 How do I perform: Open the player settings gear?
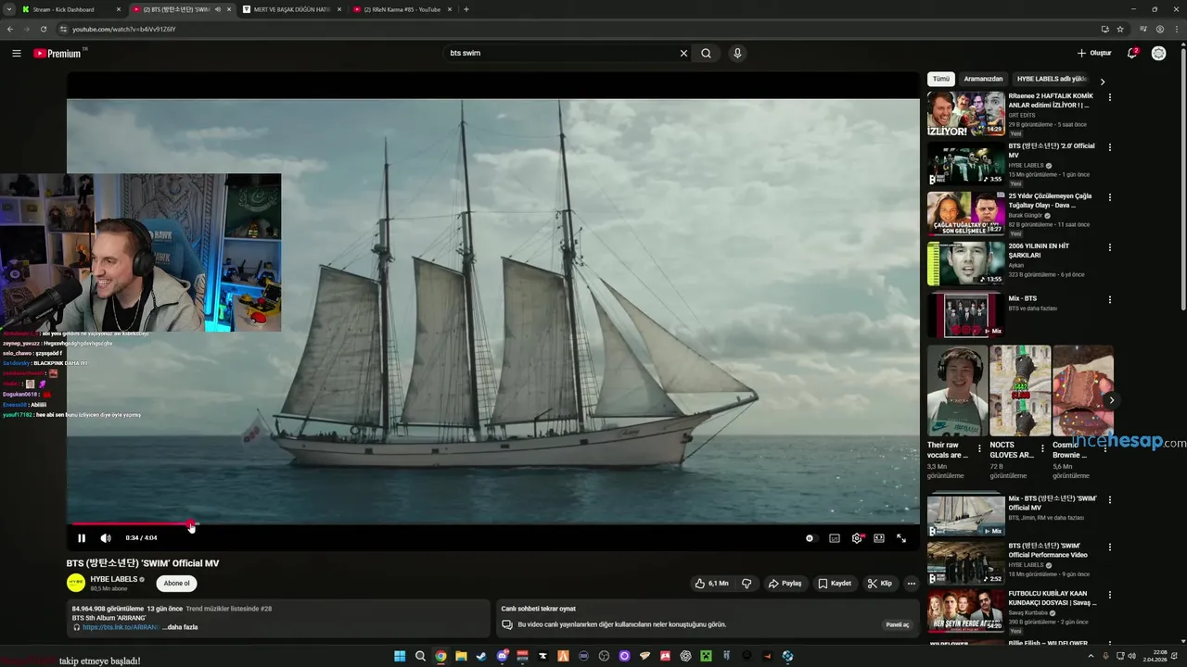pyautogui.click(x=857, y=538)
